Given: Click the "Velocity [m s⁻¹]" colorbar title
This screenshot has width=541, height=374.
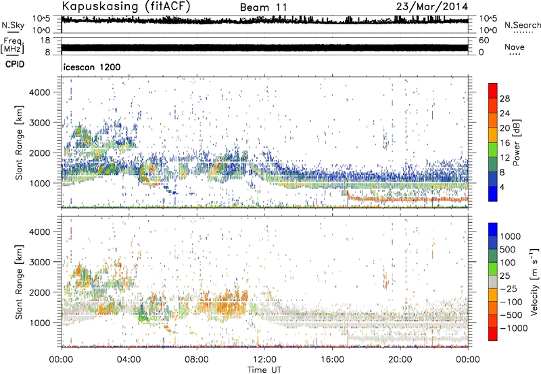Looking at the screenshot, I should point(535,282).
